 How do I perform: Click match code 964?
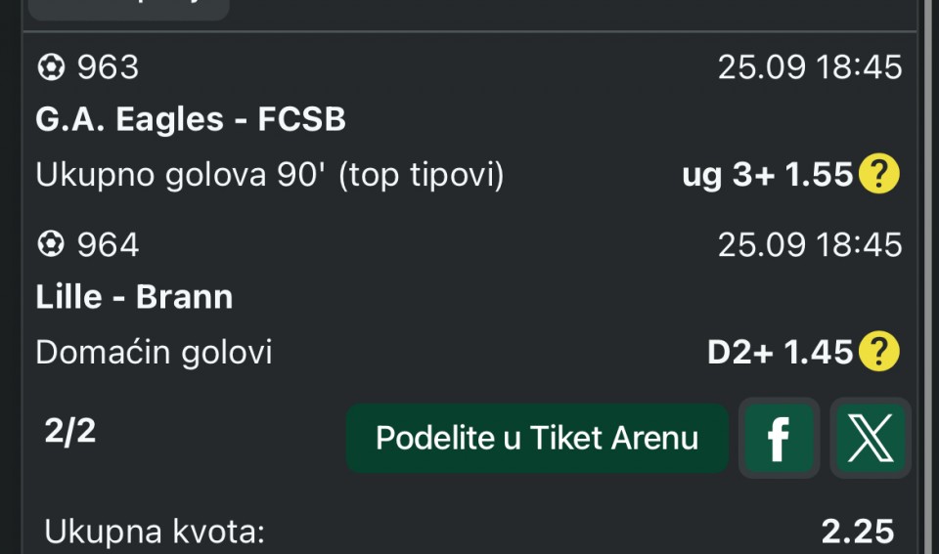point(108,244)
